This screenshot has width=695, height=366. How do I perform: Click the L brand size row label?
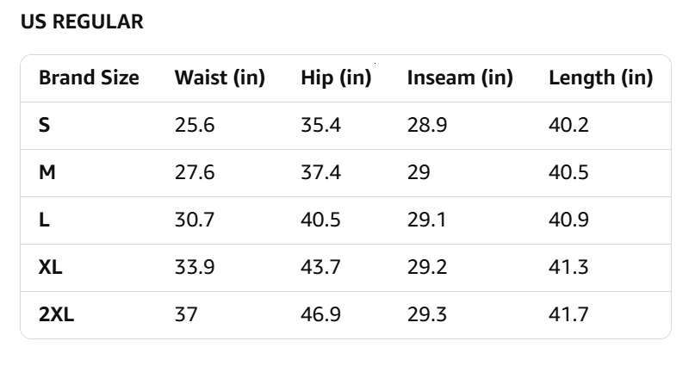coord(44,220)
